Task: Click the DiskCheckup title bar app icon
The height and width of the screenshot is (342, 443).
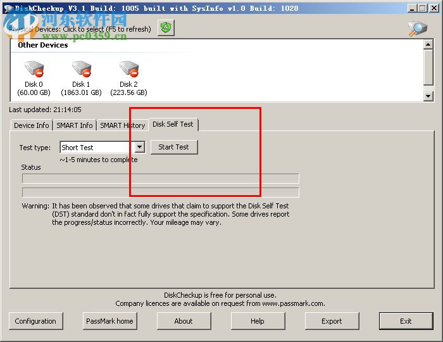Action: coord(8,8)
